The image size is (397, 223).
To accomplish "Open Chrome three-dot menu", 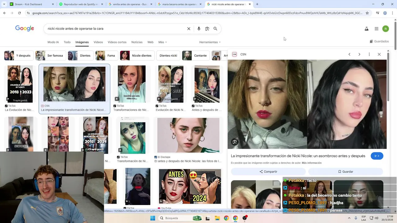I will coord(392,13).
